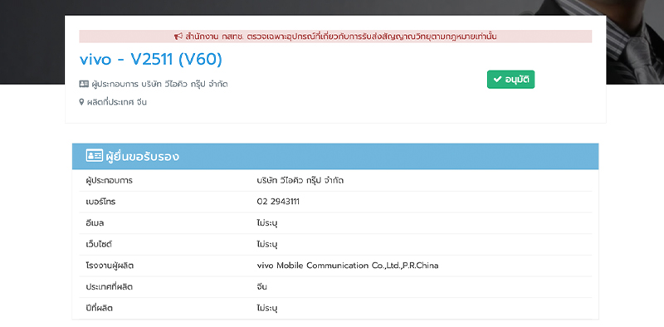Viewport: 664px width, 327px height.
Task: Click the map pin icon beside ผลิตที่ประเทศ จีน
Action: click(81, 102)
